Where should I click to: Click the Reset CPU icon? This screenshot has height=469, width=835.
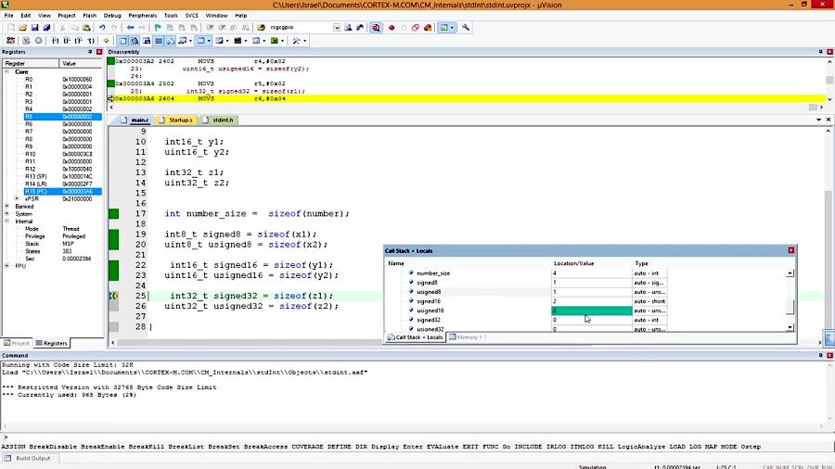tap(9, 41)
